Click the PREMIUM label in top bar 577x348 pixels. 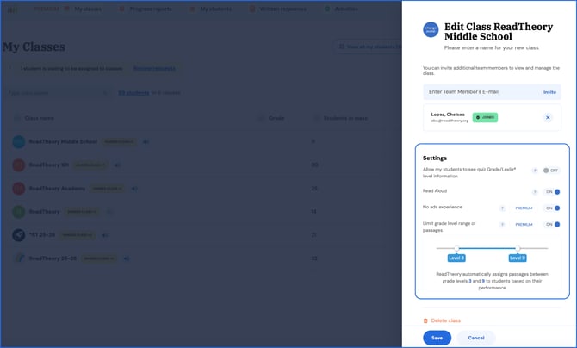click(x=46, y=9)
